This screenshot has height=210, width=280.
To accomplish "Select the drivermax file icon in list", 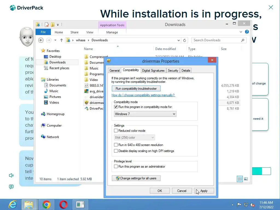I will [86, 103].
